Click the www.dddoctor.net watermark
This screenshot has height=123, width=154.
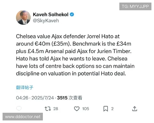(23, 117)
